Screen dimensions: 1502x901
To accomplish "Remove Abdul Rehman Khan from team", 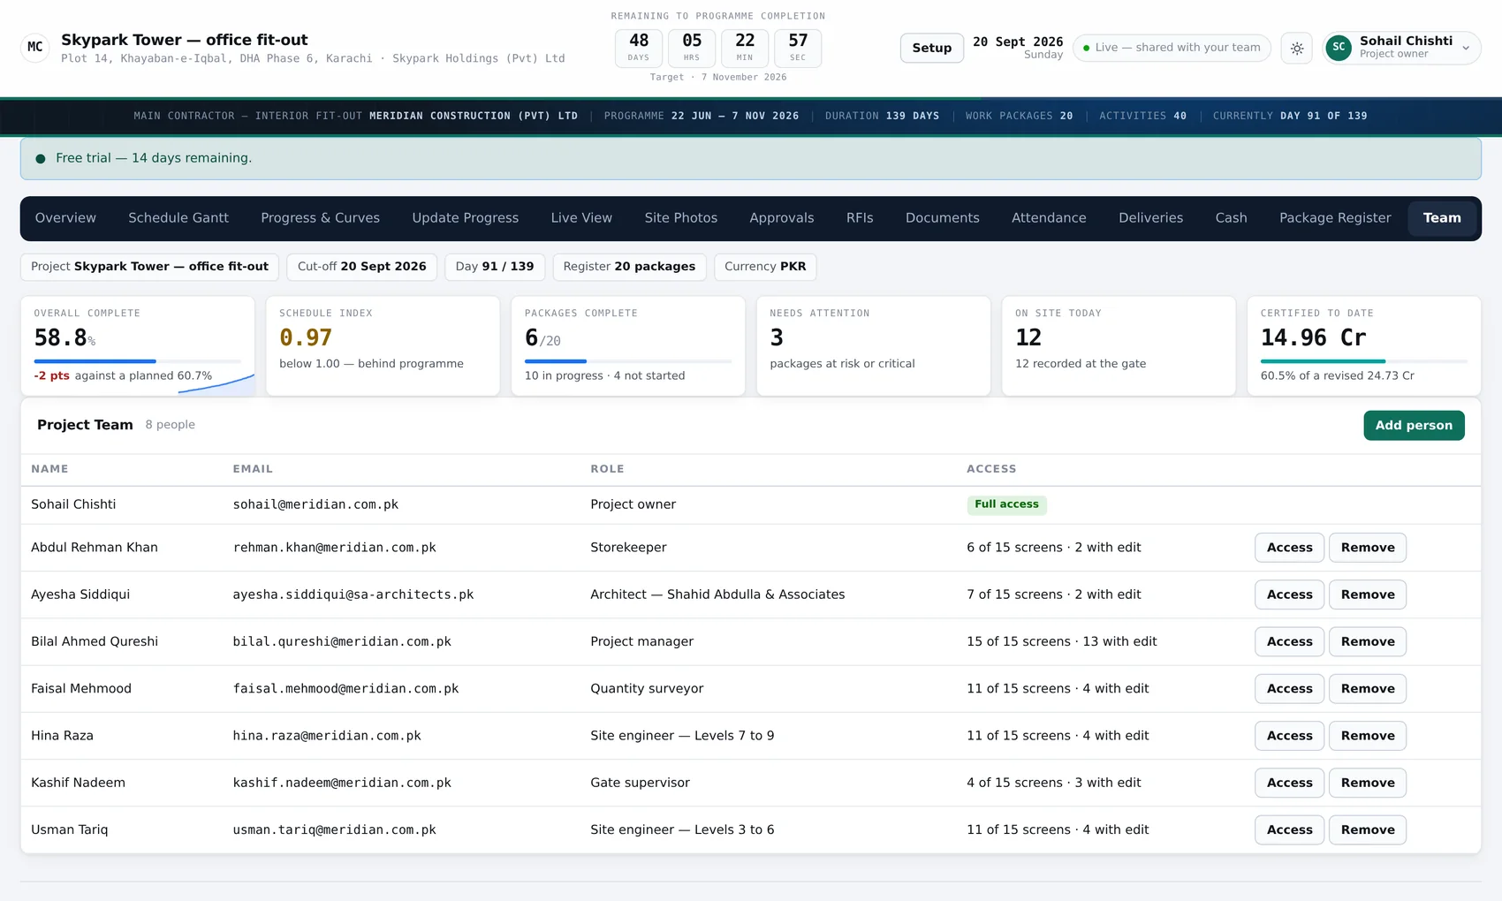I will pos(1368,548).
